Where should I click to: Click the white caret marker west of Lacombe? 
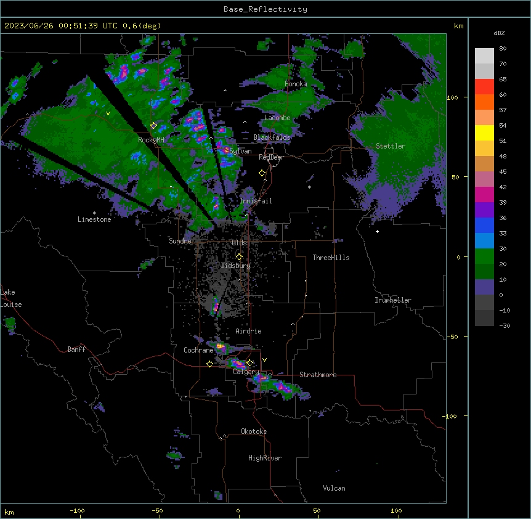245,122
